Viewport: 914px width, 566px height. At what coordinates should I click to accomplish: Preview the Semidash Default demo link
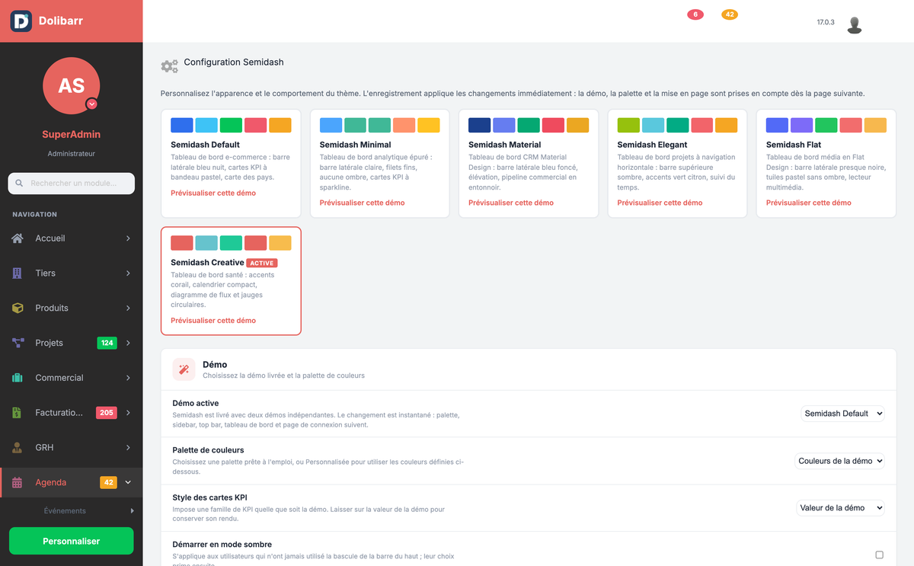213,193
